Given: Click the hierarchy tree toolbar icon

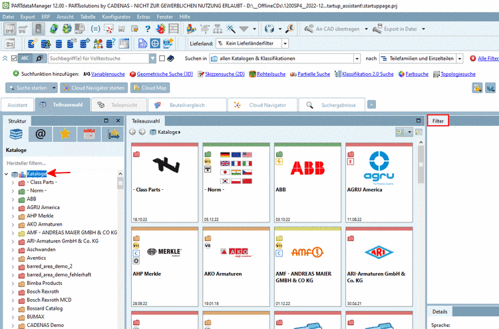Looking at the screenshot, I should [218, 29].
